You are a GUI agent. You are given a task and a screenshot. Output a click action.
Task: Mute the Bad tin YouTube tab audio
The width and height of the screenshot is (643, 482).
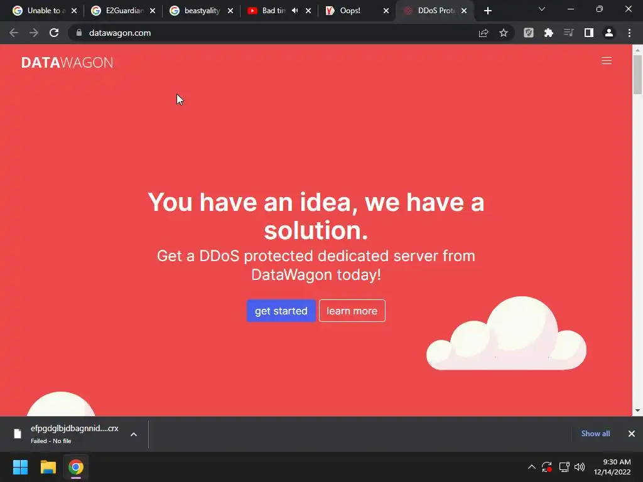tap(295, 11)
